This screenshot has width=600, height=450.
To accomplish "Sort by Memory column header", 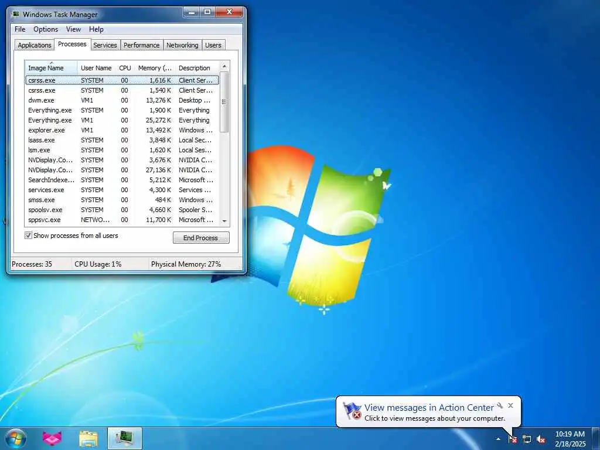I will tap(155, 68).
